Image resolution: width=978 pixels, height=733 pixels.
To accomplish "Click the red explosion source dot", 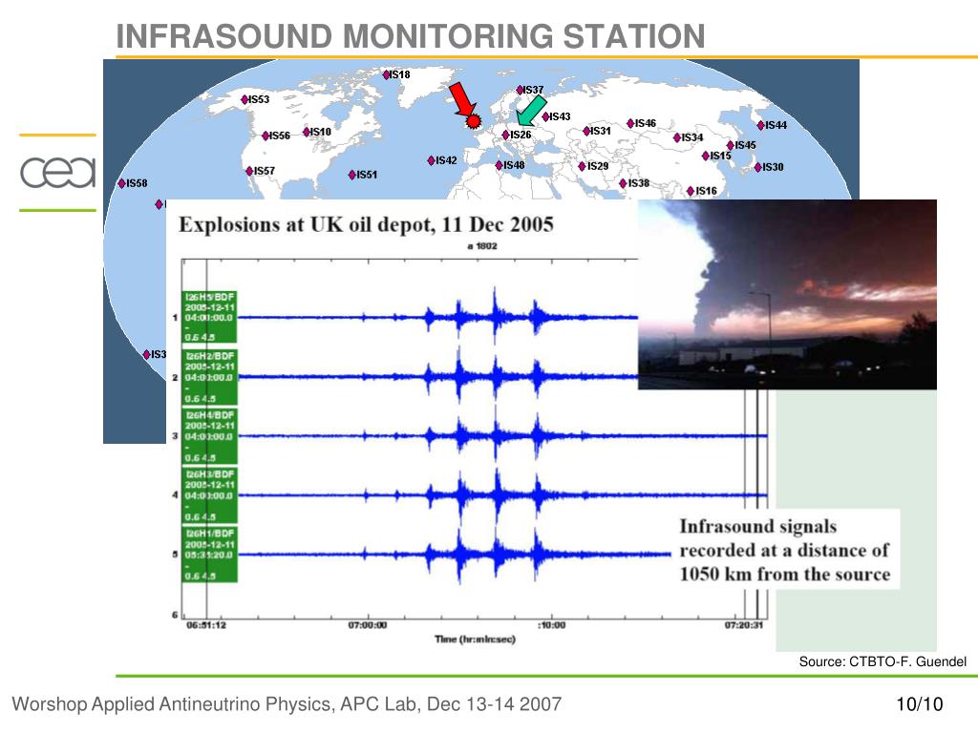I will [474, 121].
